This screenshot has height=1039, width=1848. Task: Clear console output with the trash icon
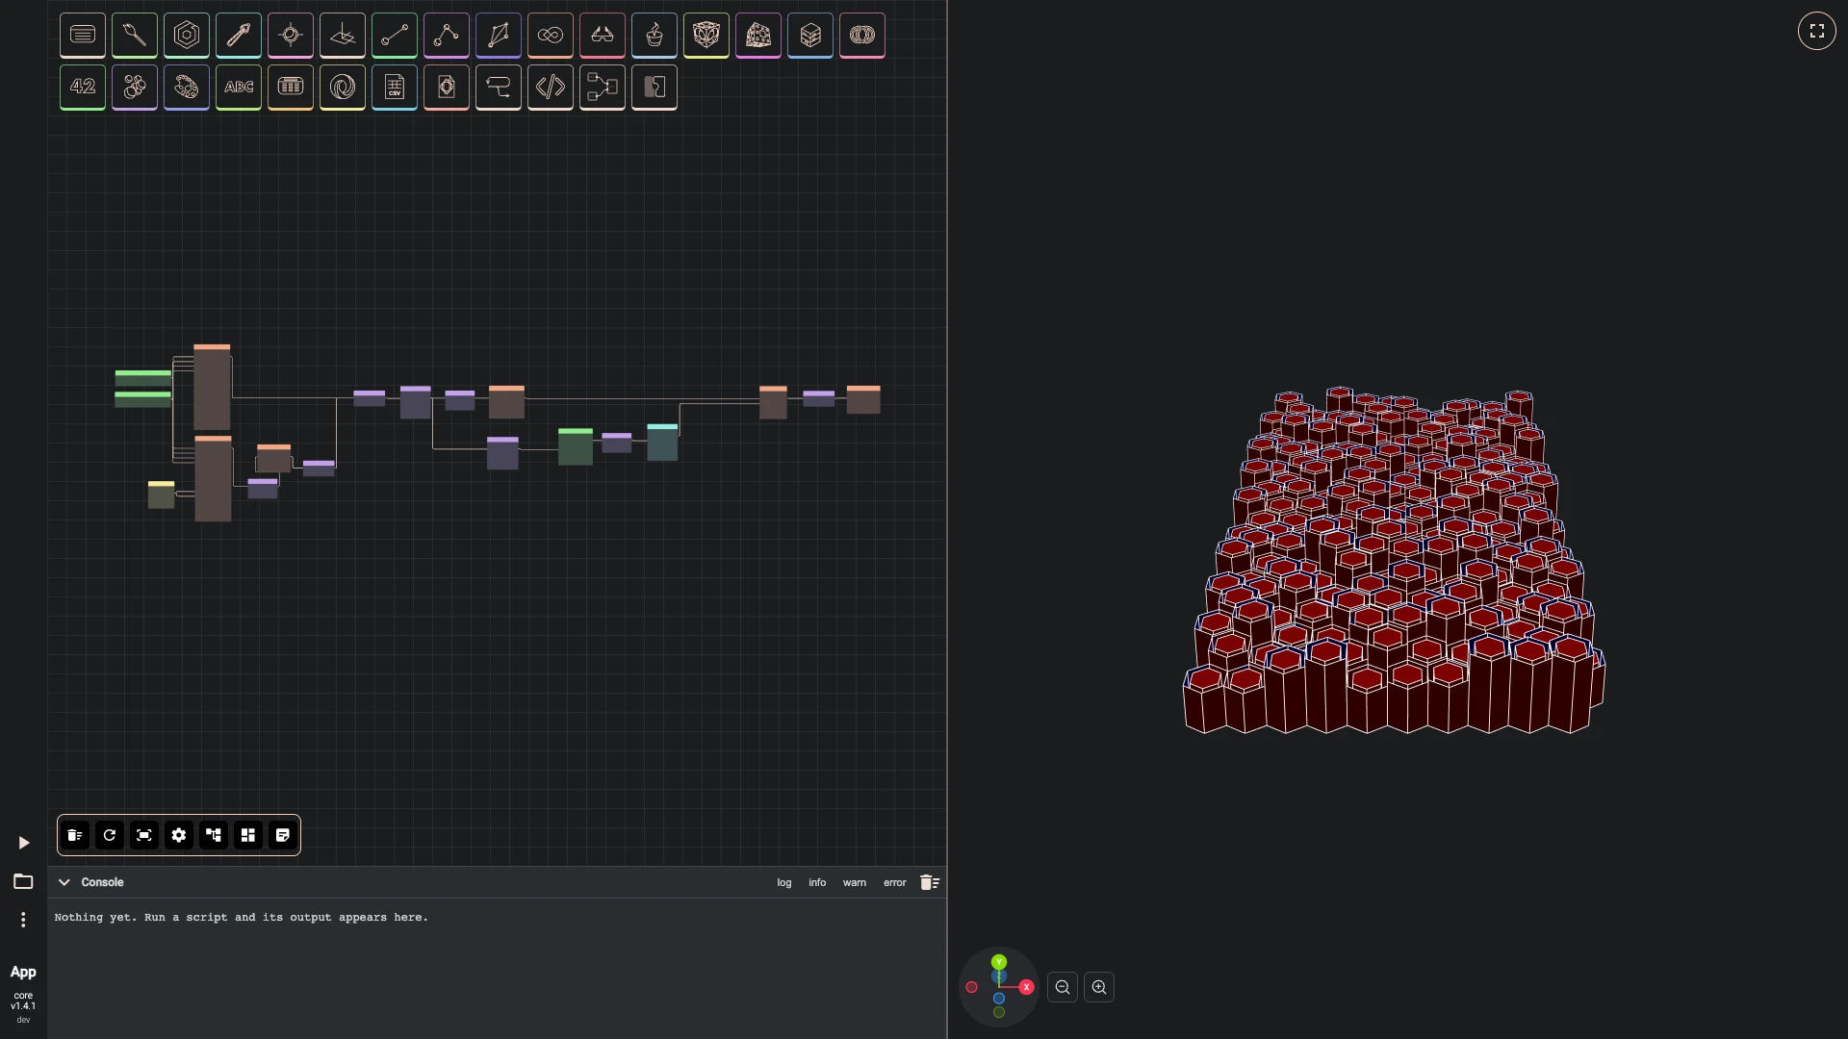tap(930, 882)
